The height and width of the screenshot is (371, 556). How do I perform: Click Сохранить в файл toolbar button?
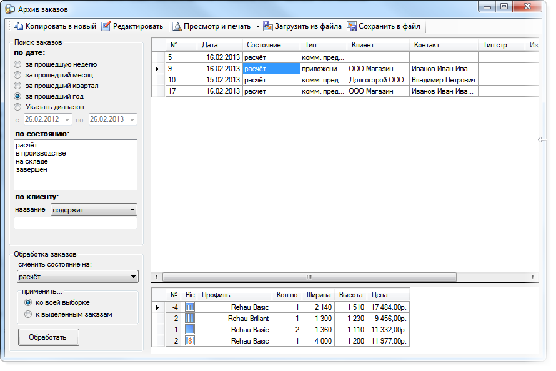click(x=384, y=26)
